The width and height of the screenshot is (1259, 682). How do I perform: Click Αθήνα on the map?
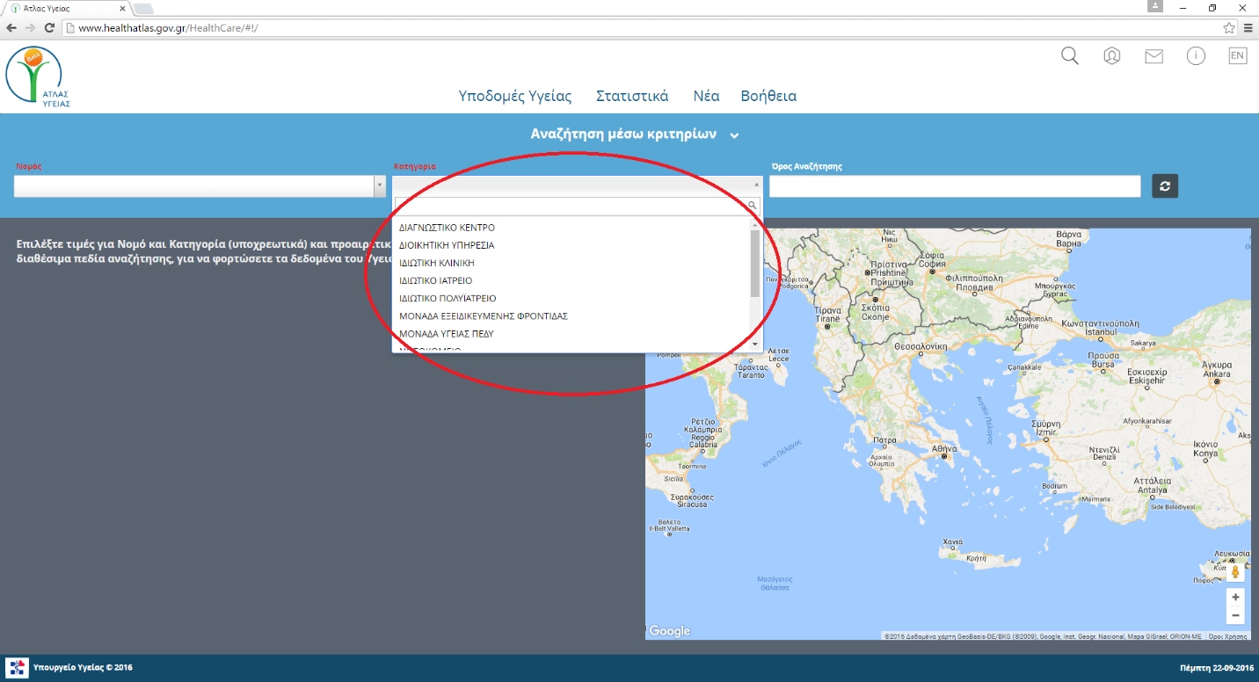(943, 448)
